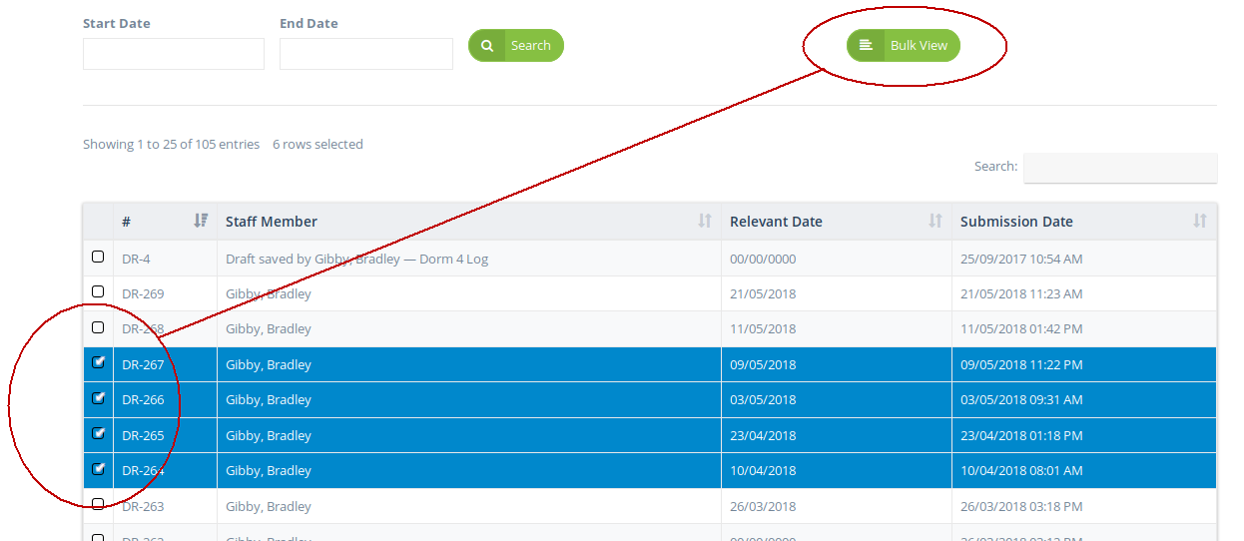Open report DR-4
Image resolution: width=1244 pixels, height=541 pixels.
[x=136, y=260]
